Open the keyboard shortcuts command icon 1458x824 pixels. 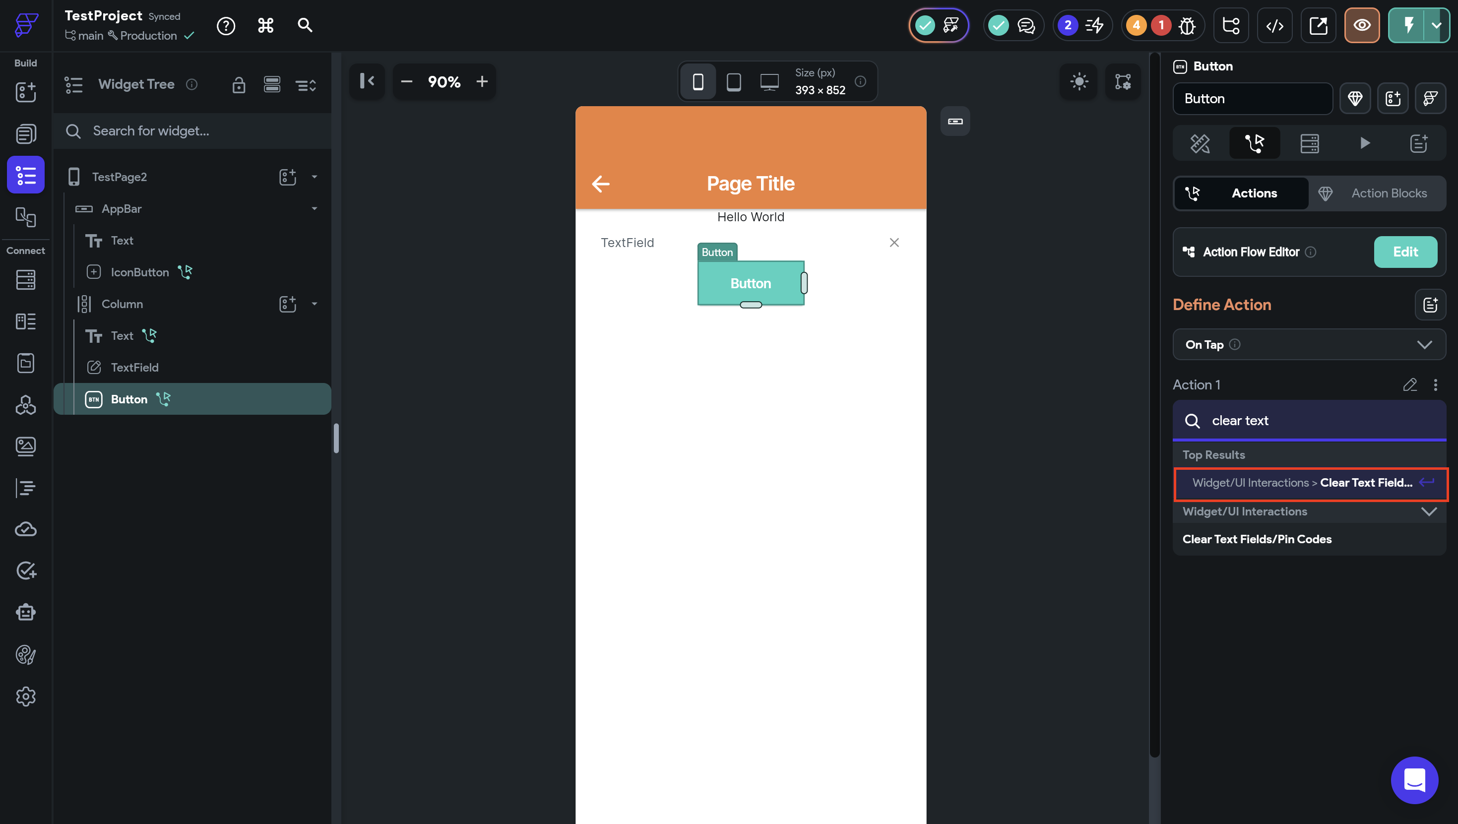point(265,25)
